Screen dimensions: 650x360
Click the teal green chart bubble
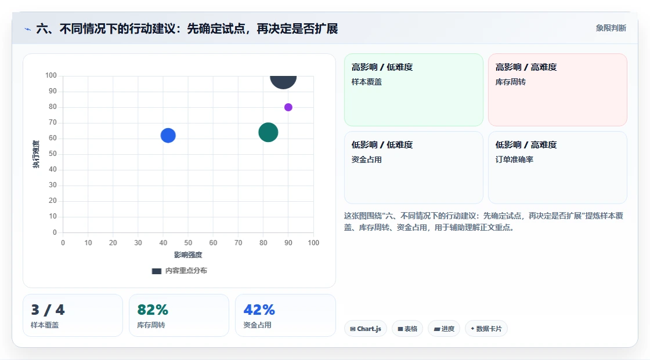point(268,133)
